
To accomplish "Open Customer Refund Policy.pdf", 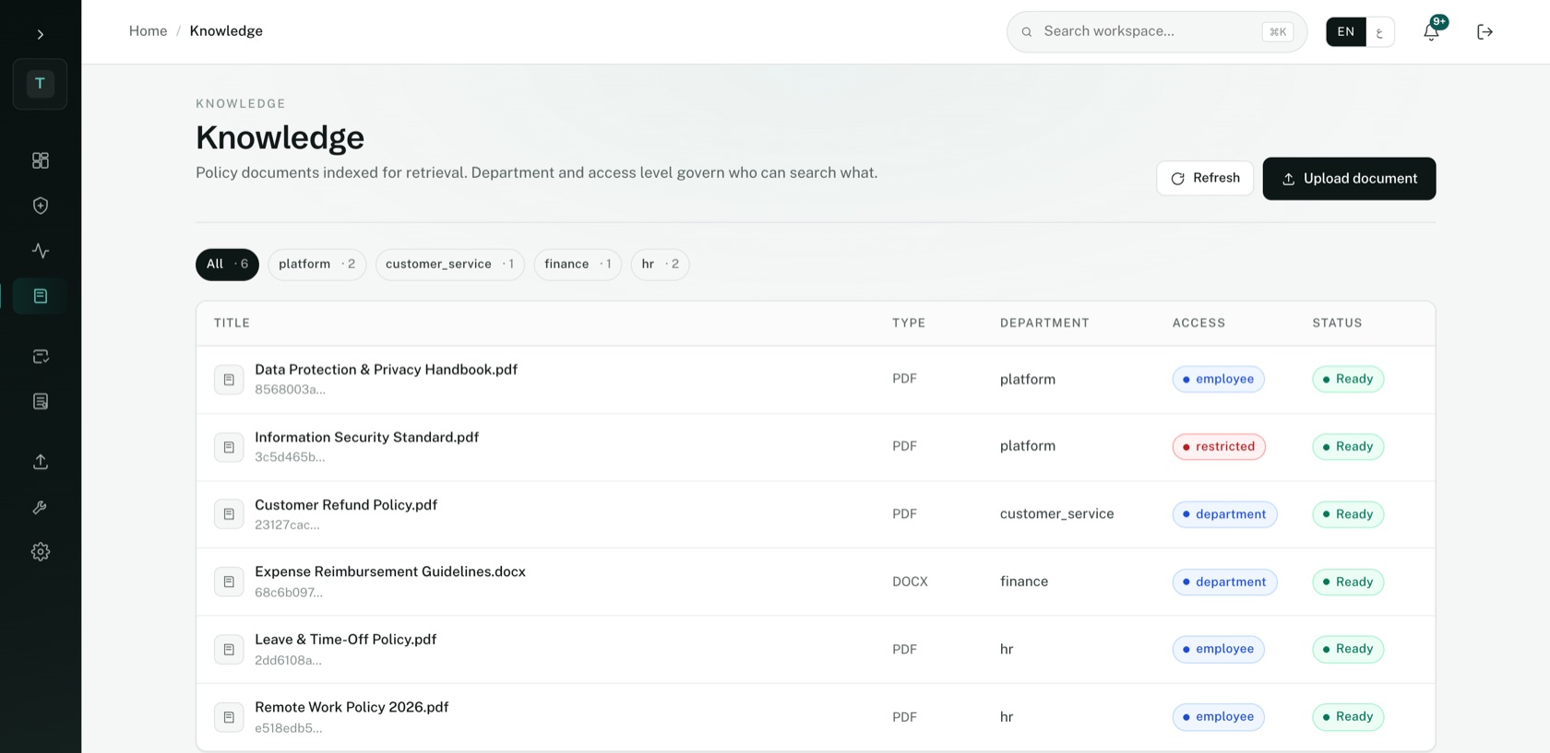I will [x=346, y=505].
